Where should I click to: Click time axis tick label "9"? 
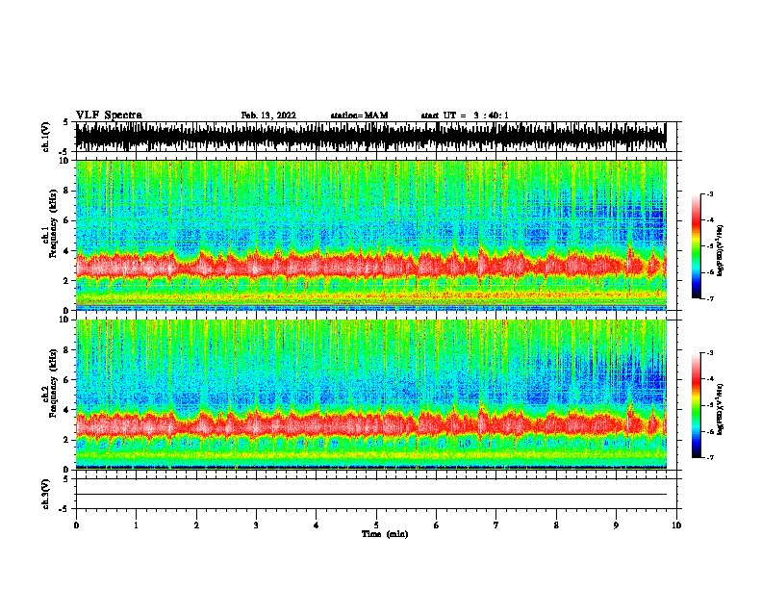coord(616,525)
